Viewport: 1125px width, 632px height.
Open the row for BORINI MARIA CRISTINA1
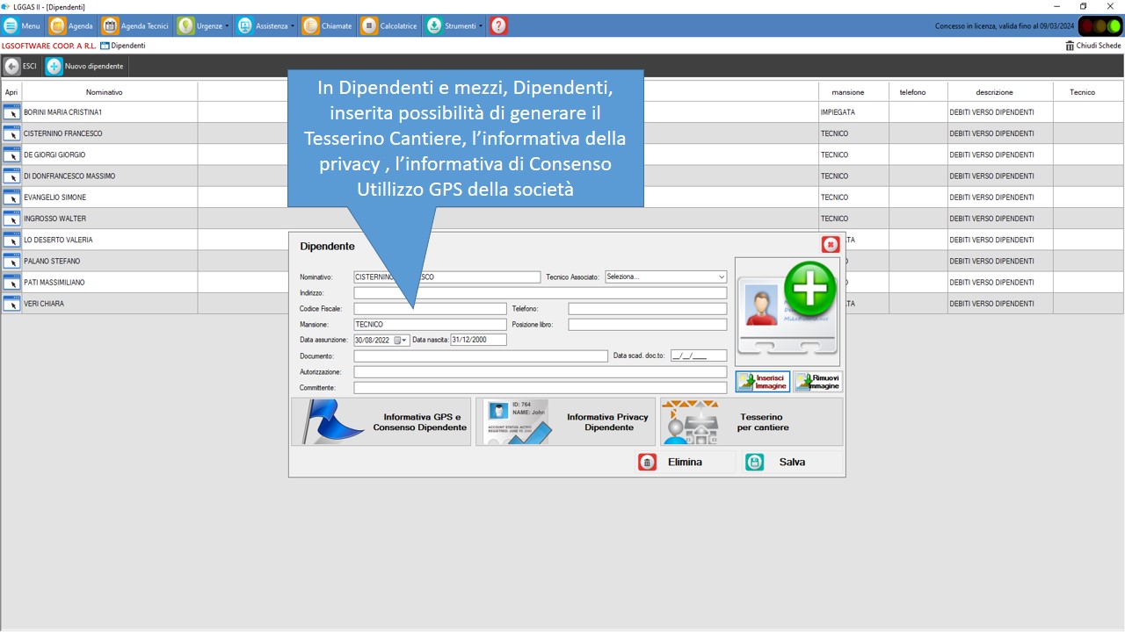pos(11,112)
